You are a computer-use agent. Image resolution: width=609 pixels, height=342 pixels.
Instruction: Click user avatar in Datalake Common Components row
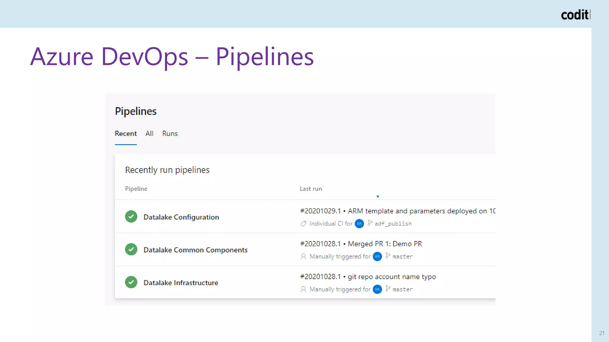[x=377, y=256]
